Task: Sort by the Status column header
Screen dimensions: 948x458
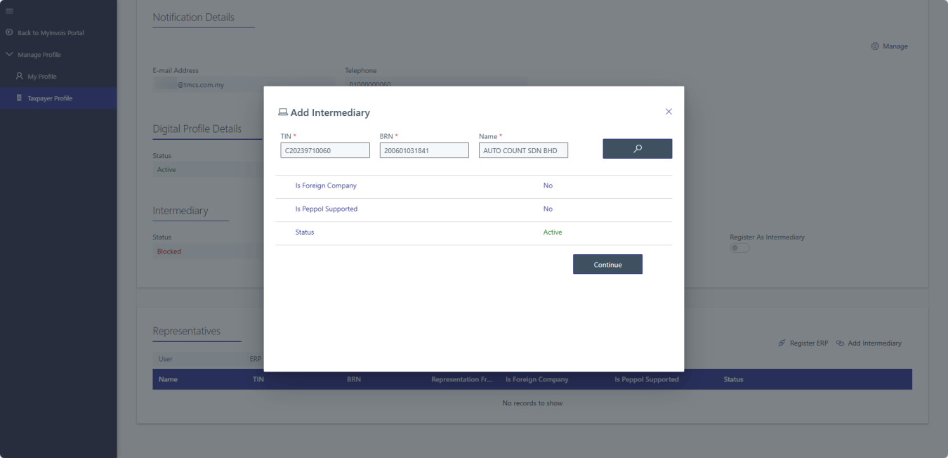Action: (x=733, y=379)
